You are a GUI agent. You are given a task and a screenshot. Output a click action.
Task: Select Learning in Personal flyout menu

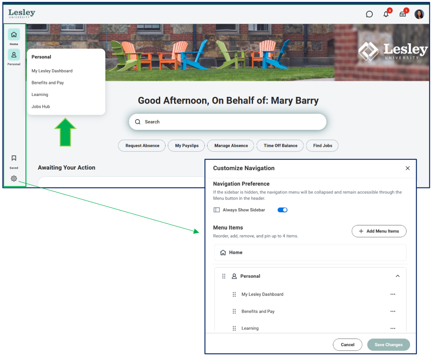pos(40,95)
